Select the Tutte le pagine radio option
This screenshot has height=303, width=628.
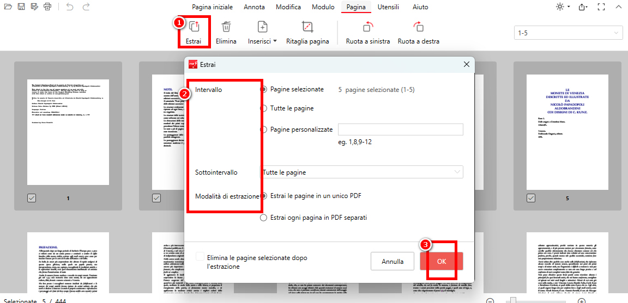point(263,108)
